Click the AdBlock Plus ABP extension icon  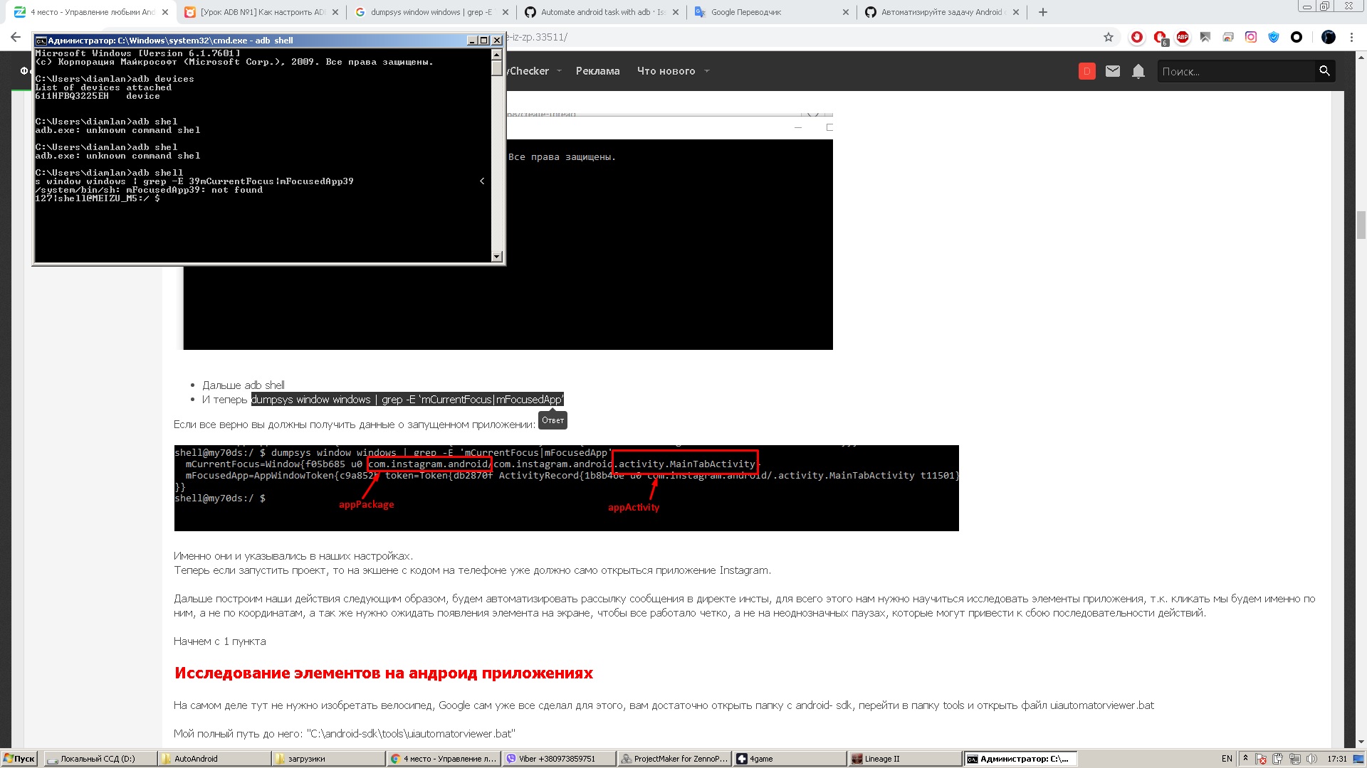[1183, 37]
